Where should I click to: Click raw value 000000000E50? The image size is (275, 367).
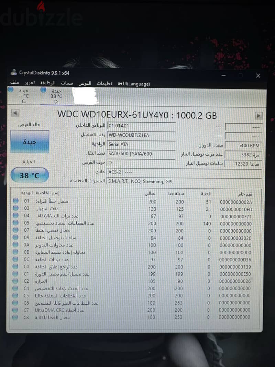(235, 274)
